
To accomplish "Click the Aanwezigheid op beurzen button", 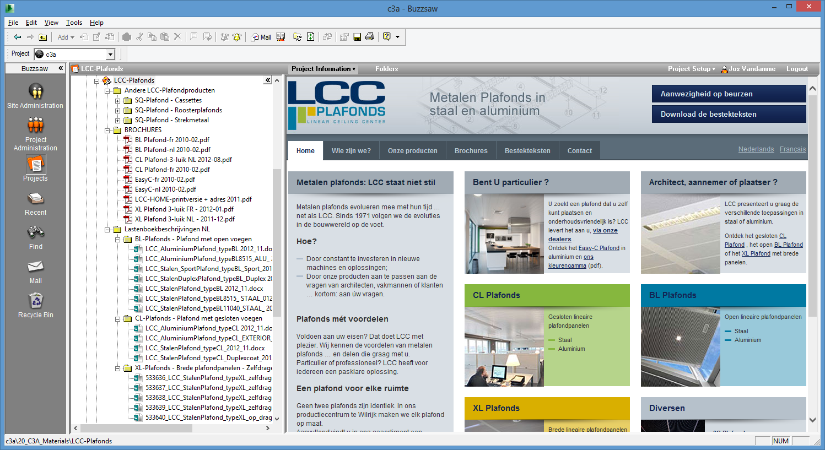I will point(729,94).
